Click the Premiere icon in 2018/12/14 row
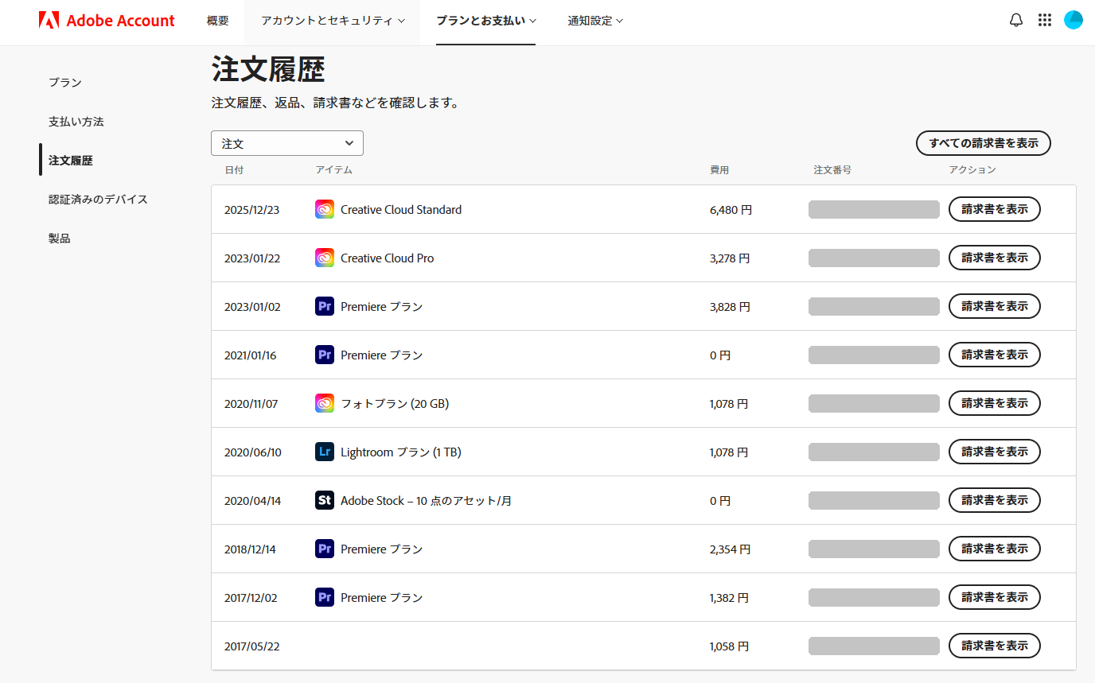1095x683 pixels. [x=325, y=549]
